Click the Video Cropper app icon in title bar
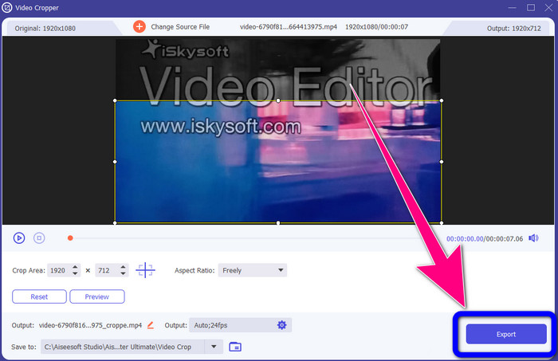The image size is (558, 361). [6, 7]
